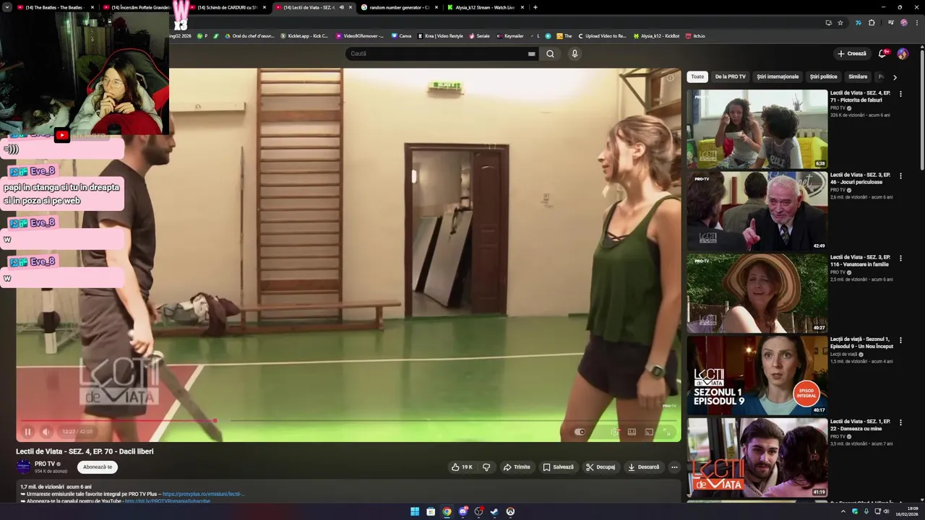
Task: Dislike the video thumbs-down button
Action: 486,467
